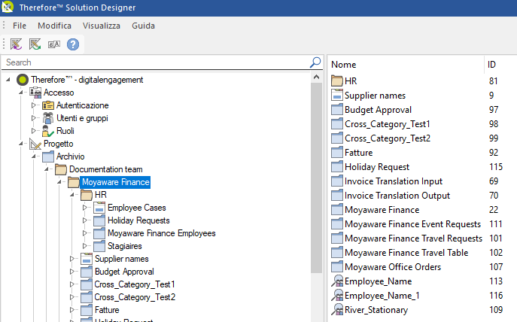
Task: Collapse the Accesso node
Action: (21, 93)
